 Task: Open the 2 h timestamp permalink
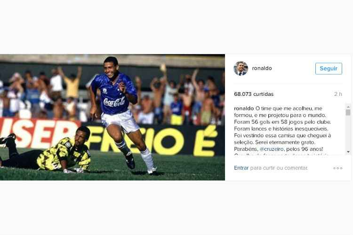[x=338, y=94]
